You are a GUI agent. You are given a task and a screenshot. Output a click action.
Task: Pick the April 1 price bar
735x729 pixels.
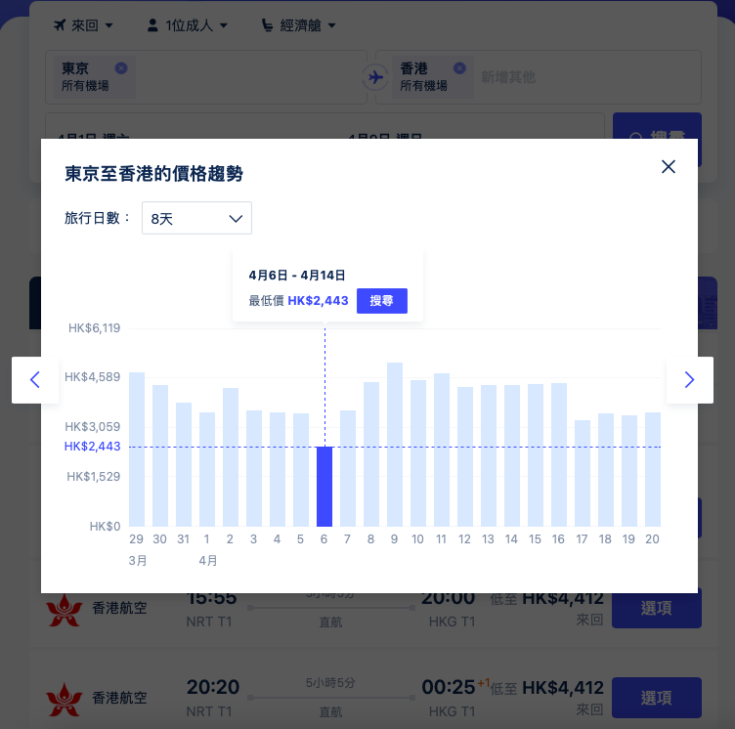207,469
